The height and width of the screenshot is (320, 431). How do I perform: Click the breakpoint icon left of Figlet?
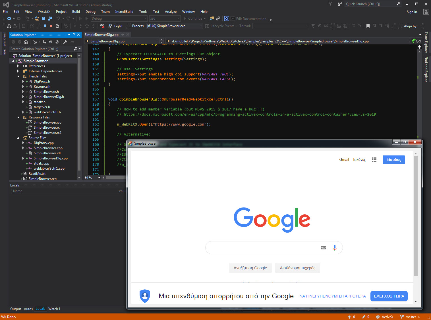(x=102, y=26)
